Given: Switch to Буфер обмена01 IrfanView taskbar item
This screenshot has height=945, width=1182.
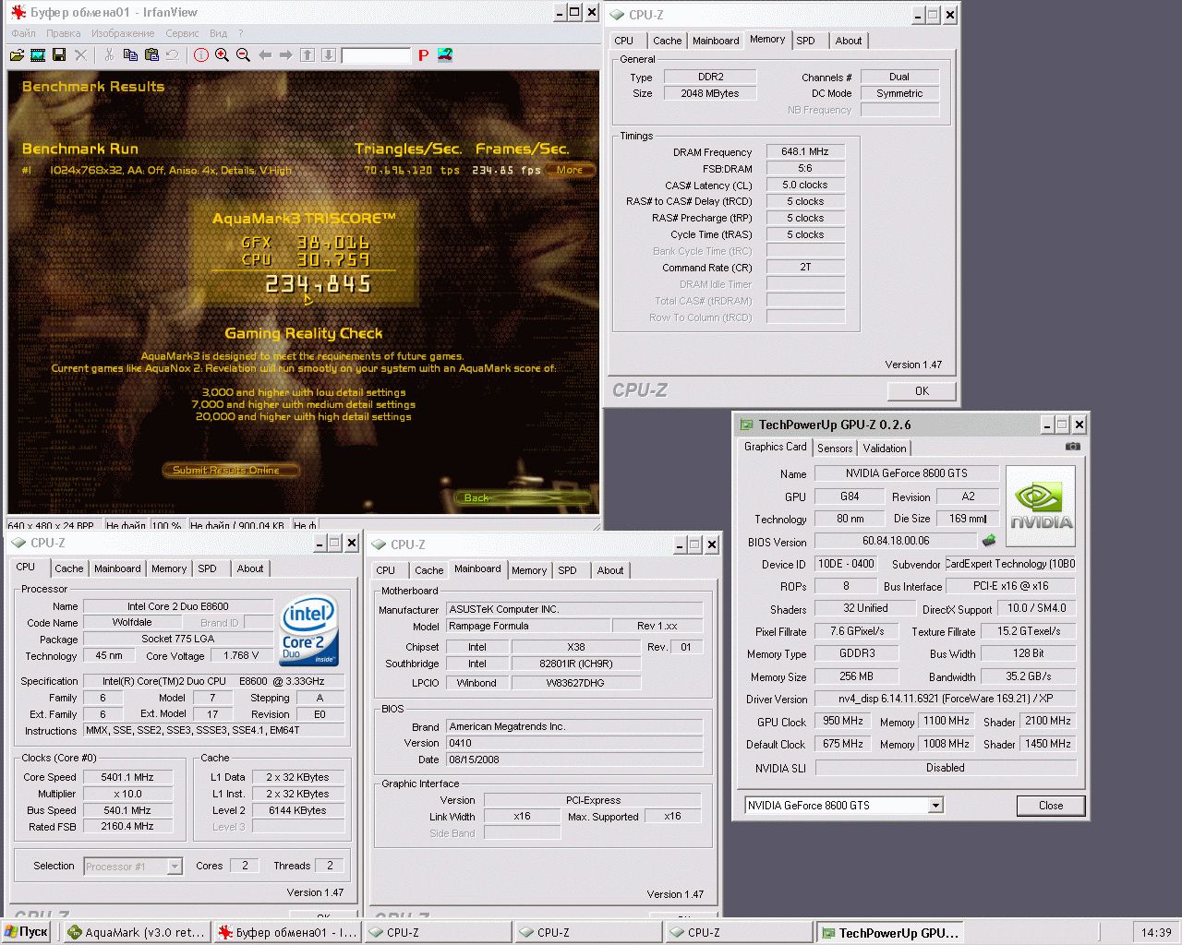Looking at the screenshot, I should pos(287,932).
